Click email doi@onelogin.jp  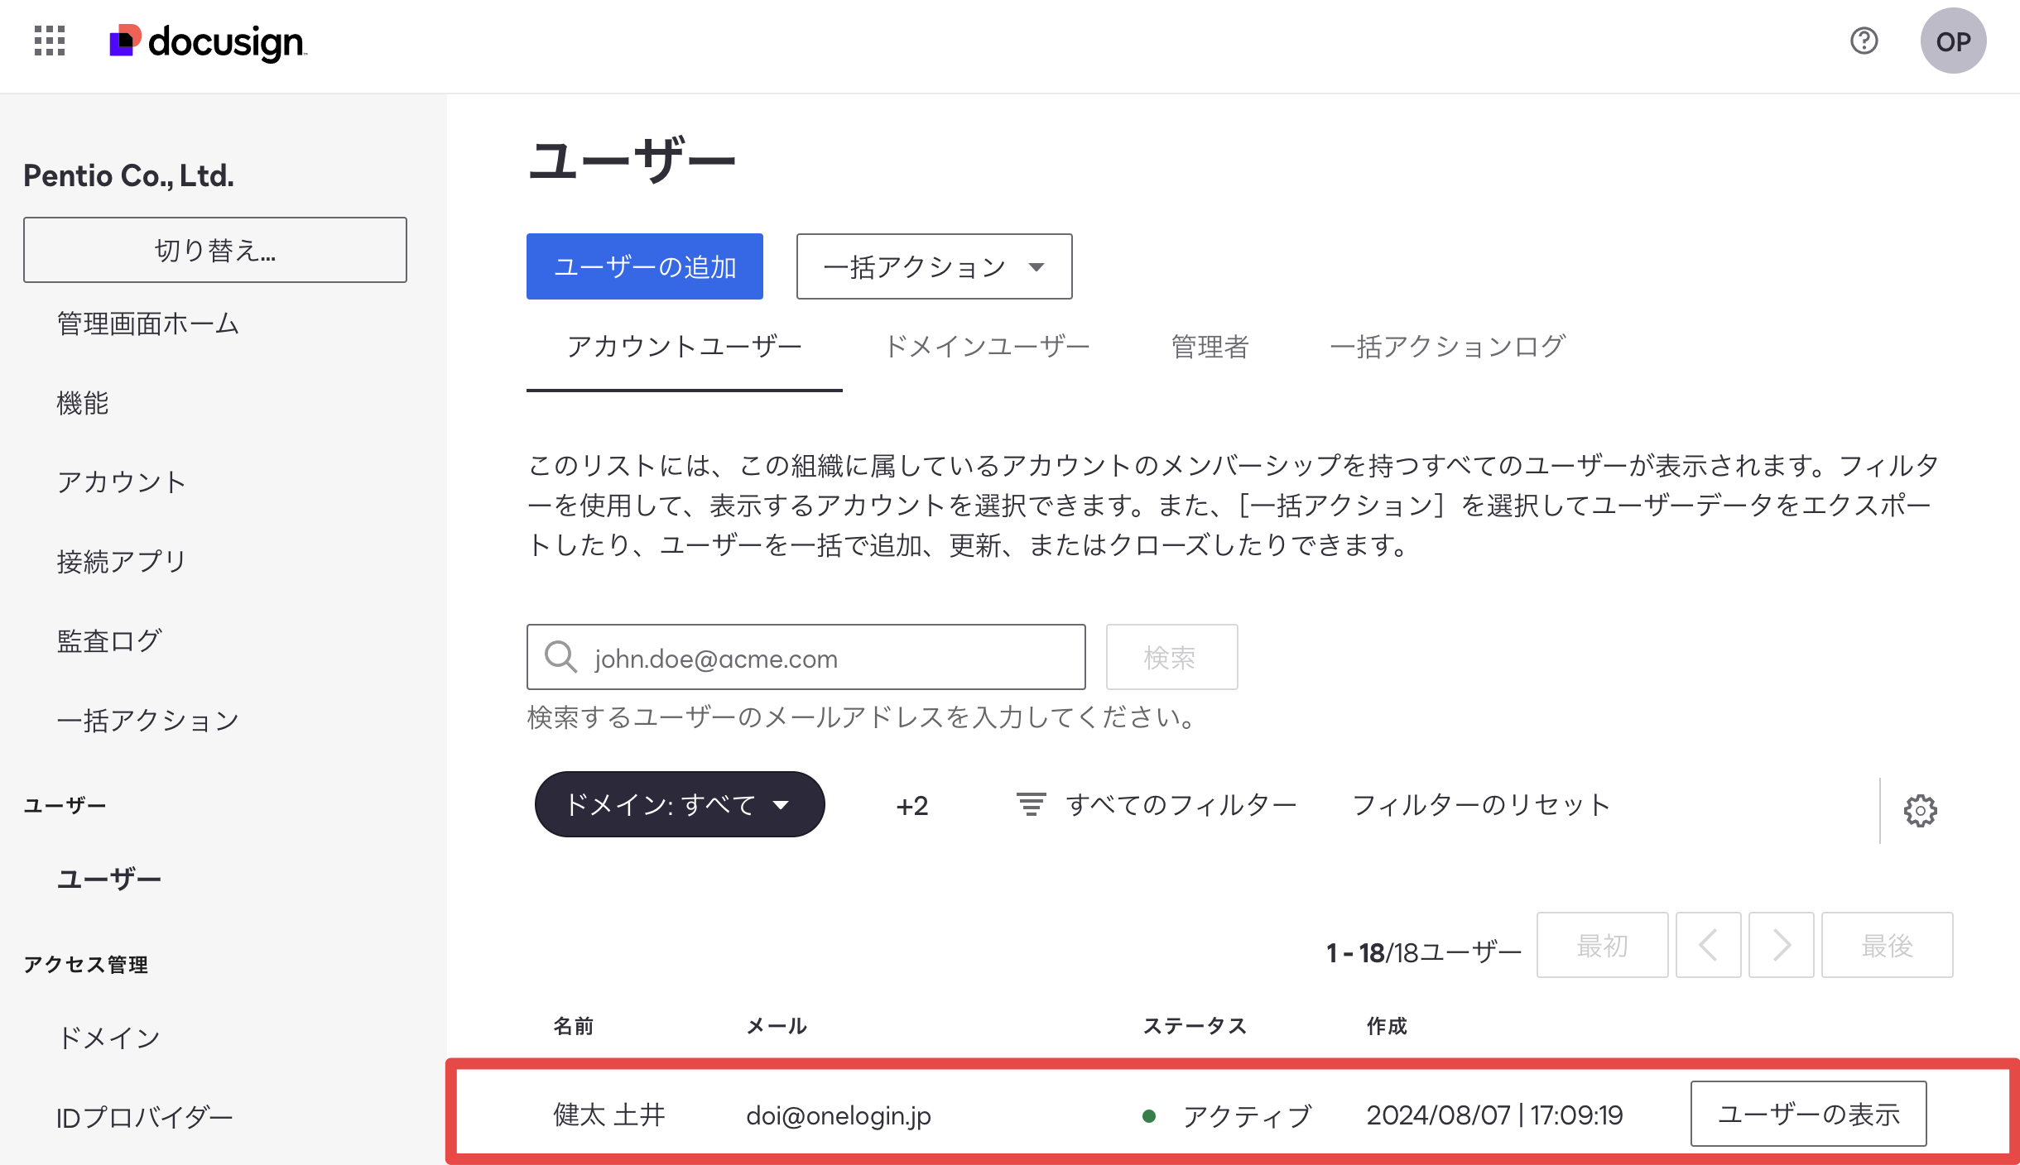coord(839,1115)
